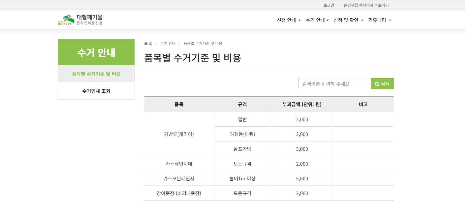Click the 간이옷장 (비키니옷장) cell
Image resolution: width=465 pixels, height=206 pixels.
tap(179, 193)
